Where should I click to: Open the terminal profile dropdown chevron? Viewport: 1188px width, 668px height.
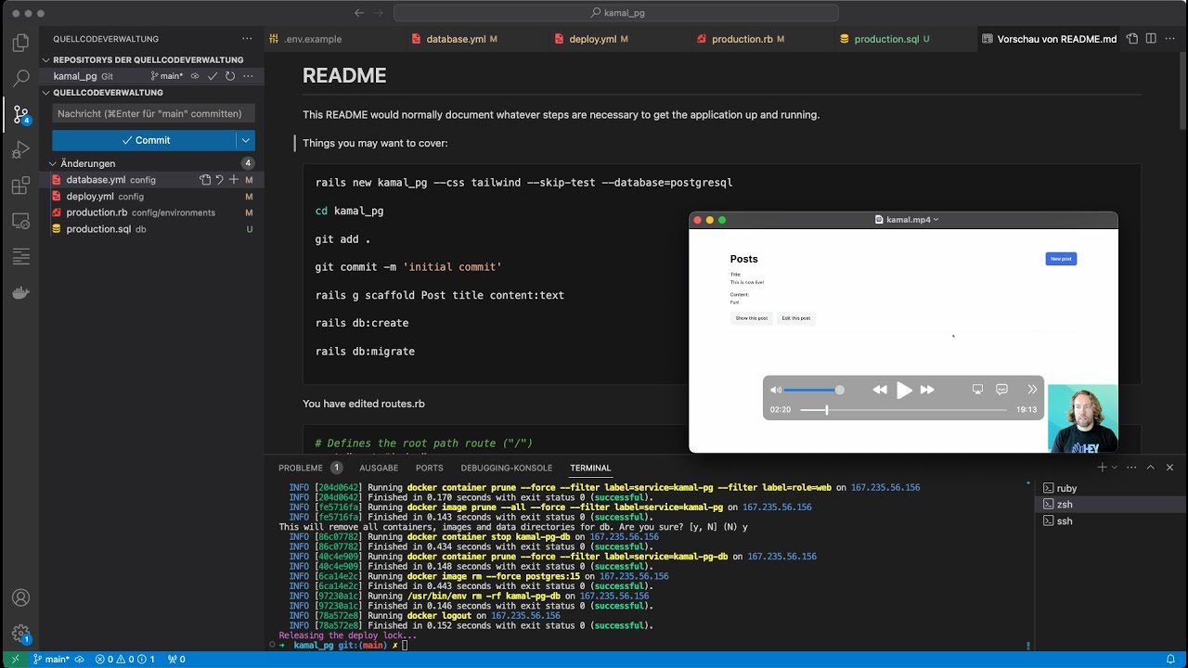click(x=1114, y=467)
